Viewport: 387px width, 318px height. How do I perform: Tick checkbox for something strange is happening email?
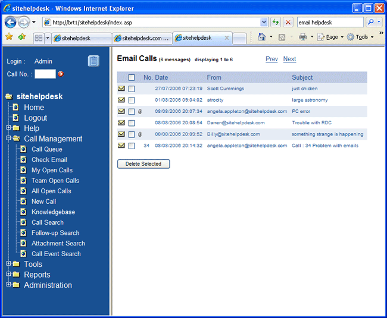pyautogui.click(x=132, y=134)
